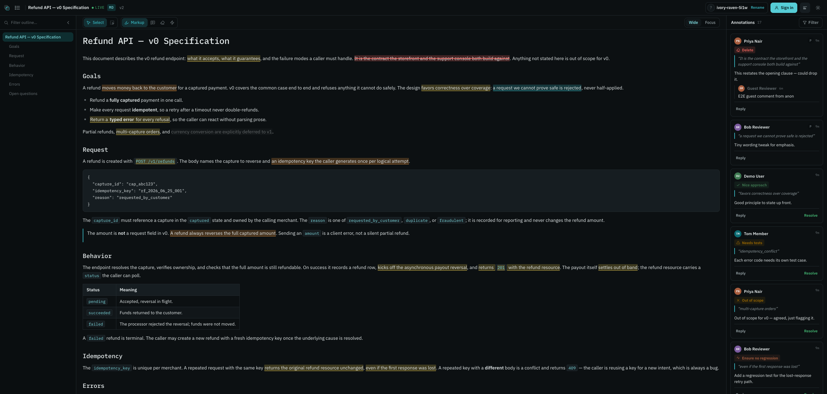Click the P badge on Priya Nair's Delete annotation

(x=811, y=41)
